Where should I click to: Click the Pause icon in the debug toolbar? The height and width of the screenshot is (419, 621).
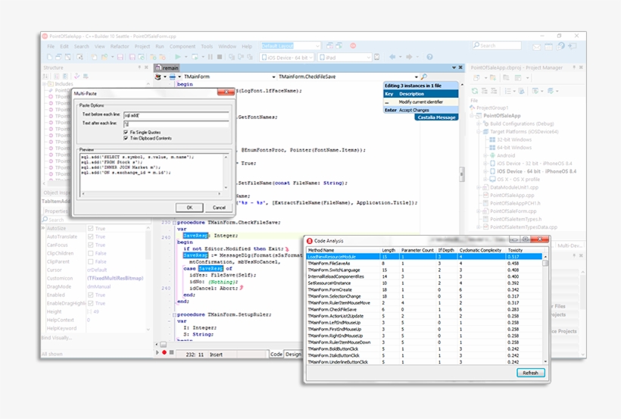(211, 57)
